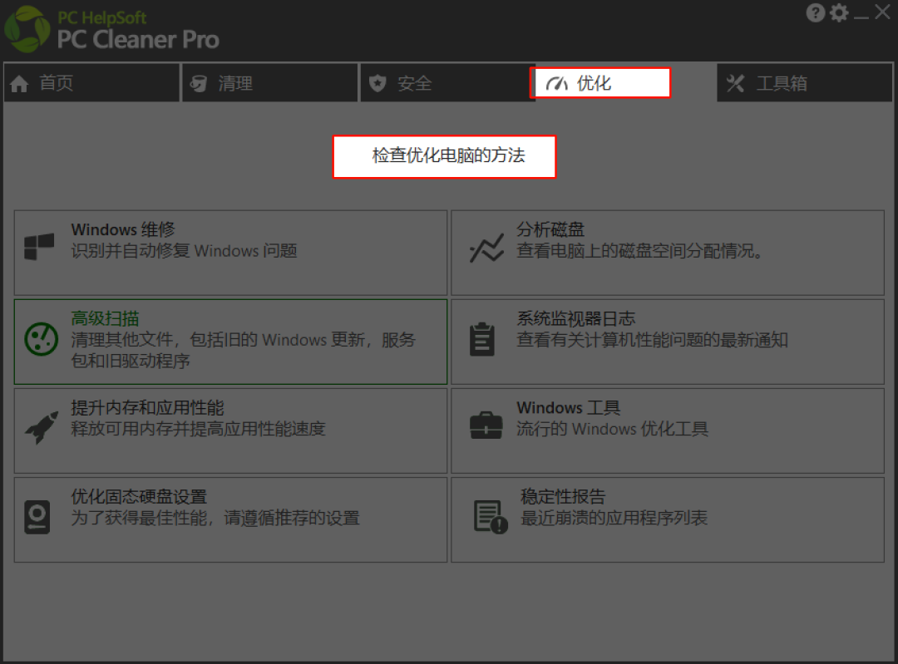Click description 最近崩溃的应用程序列表
The image size is (898, 664).
coord(614,518)
